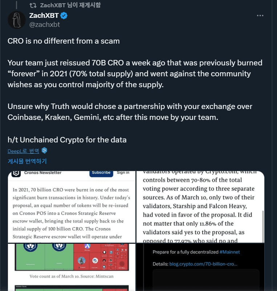
Task: Open the validators voting power article image
Action: tap(200, 207)
